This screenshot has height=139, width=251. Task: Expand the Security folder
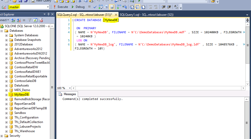tap(2, 136)
